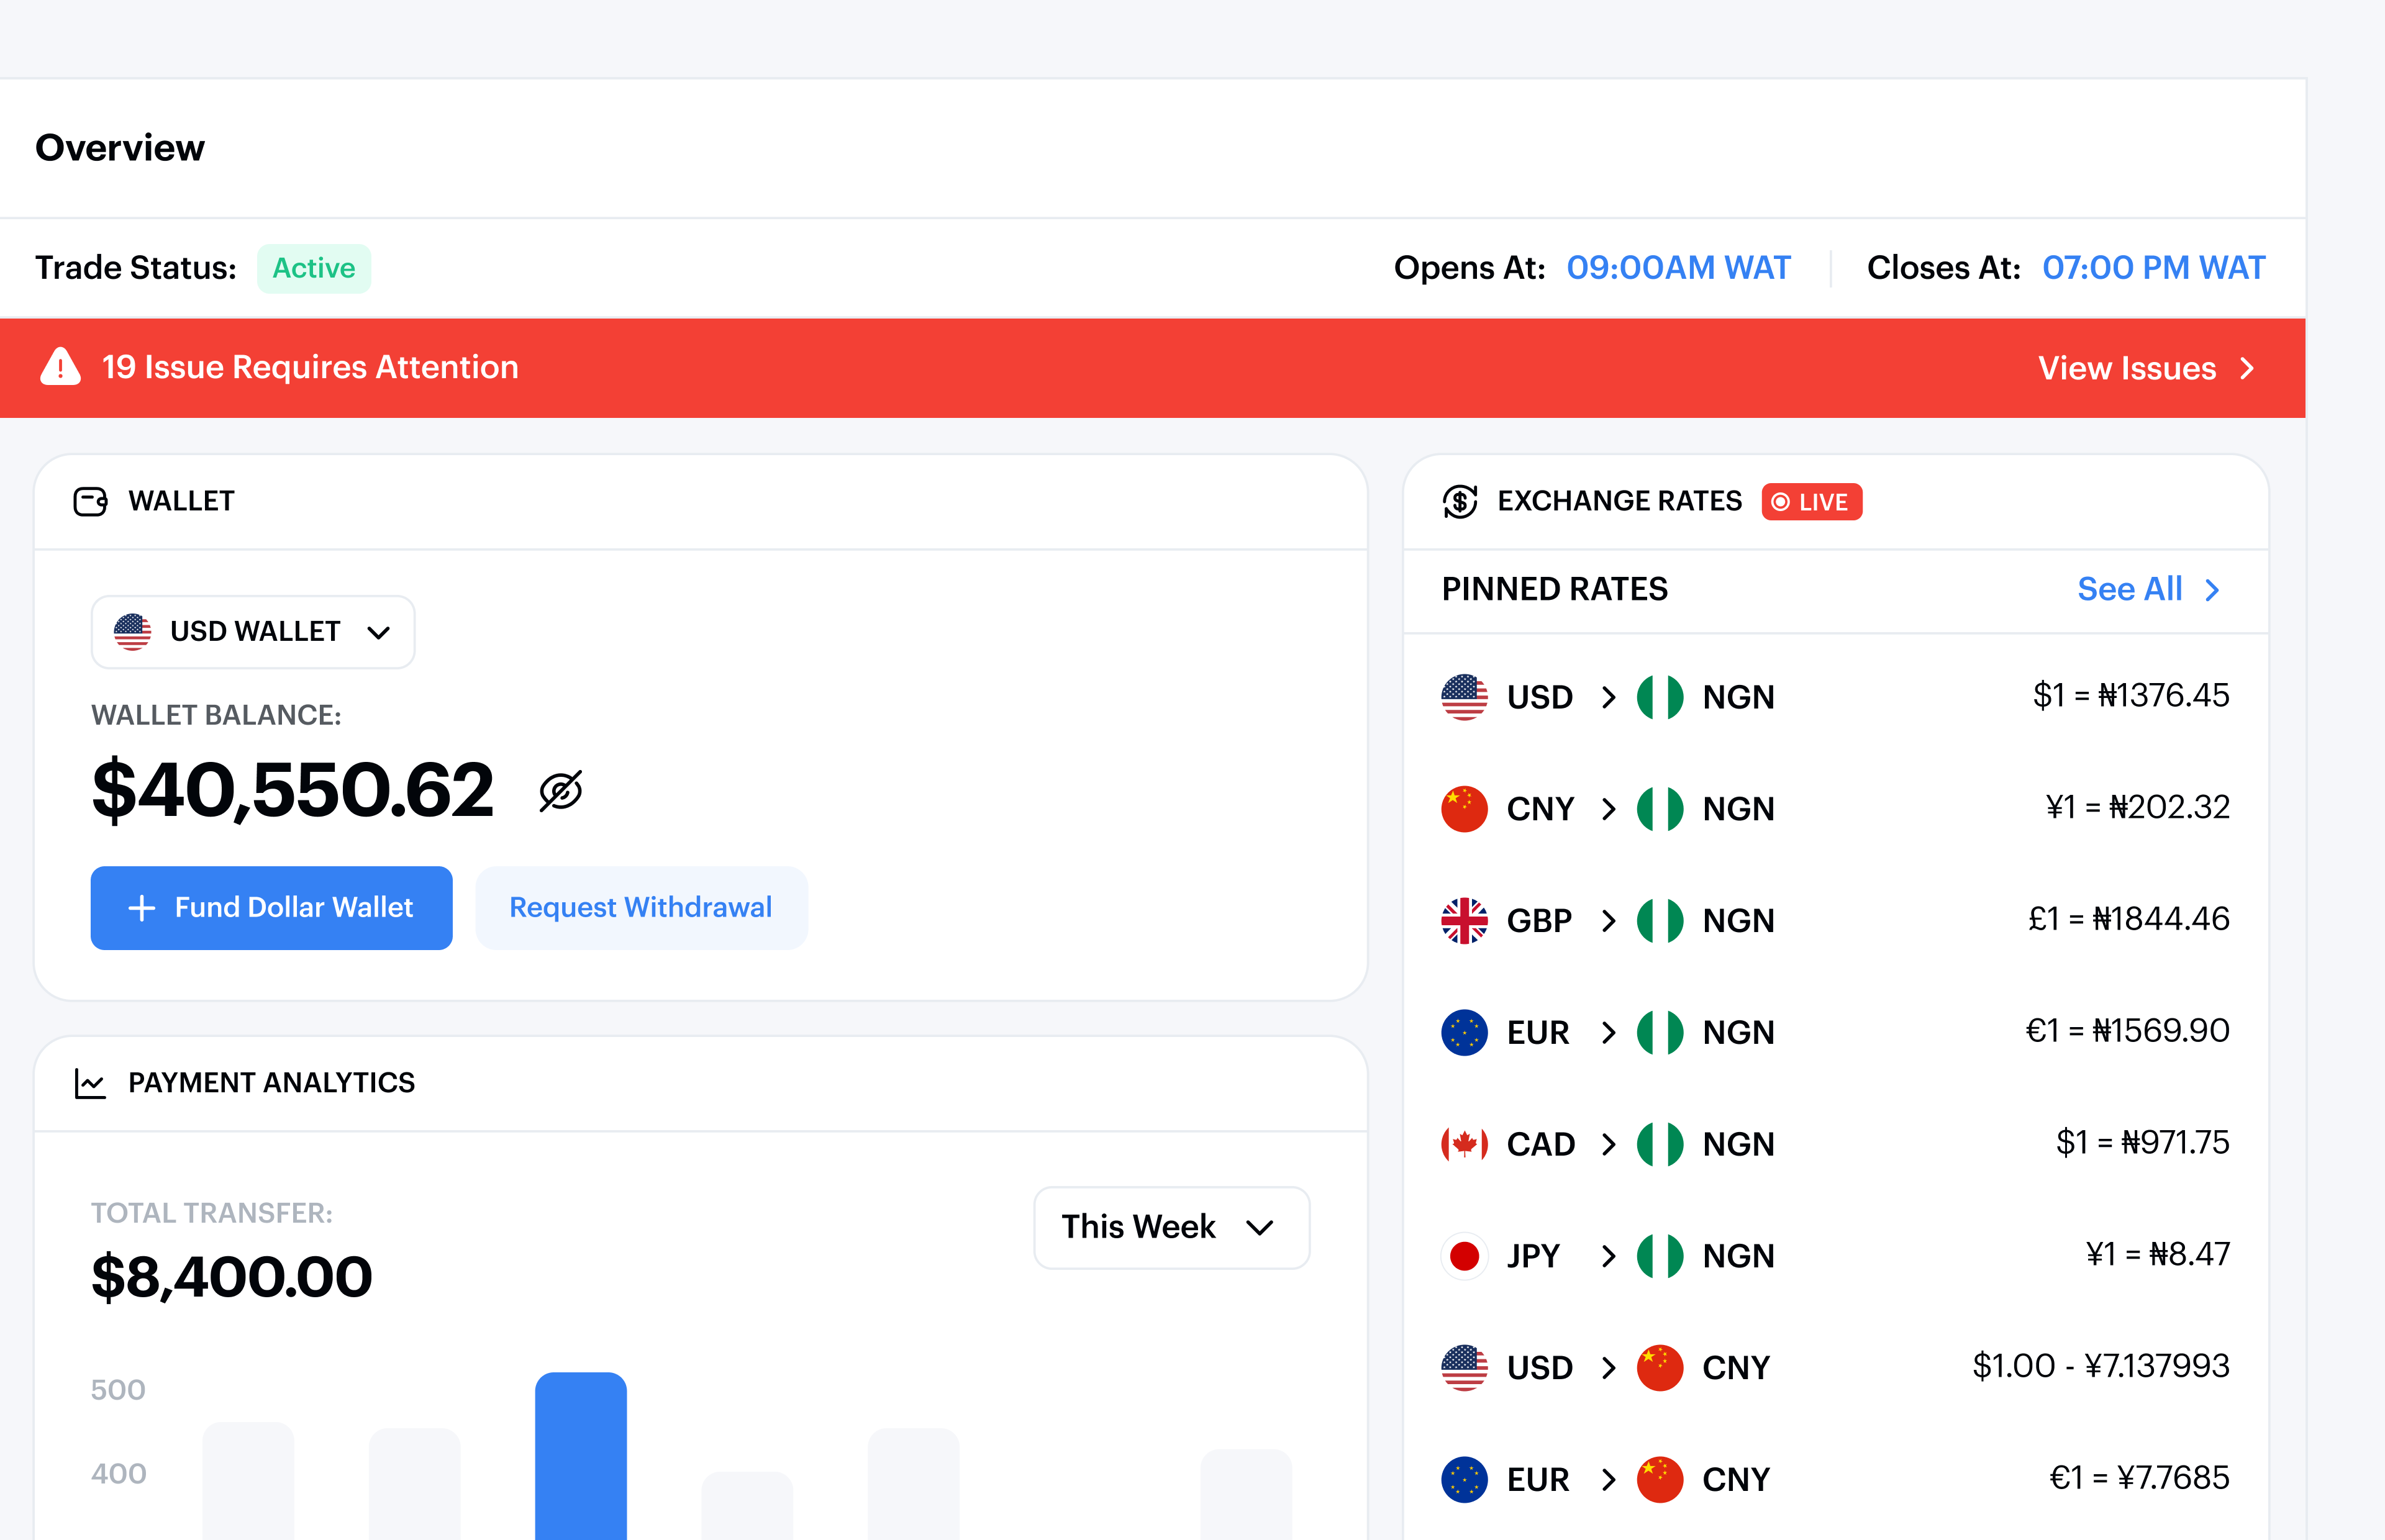Click the US flag in USD to NGN row
Screen dimensions: 2385x1540
point(1464,697)
